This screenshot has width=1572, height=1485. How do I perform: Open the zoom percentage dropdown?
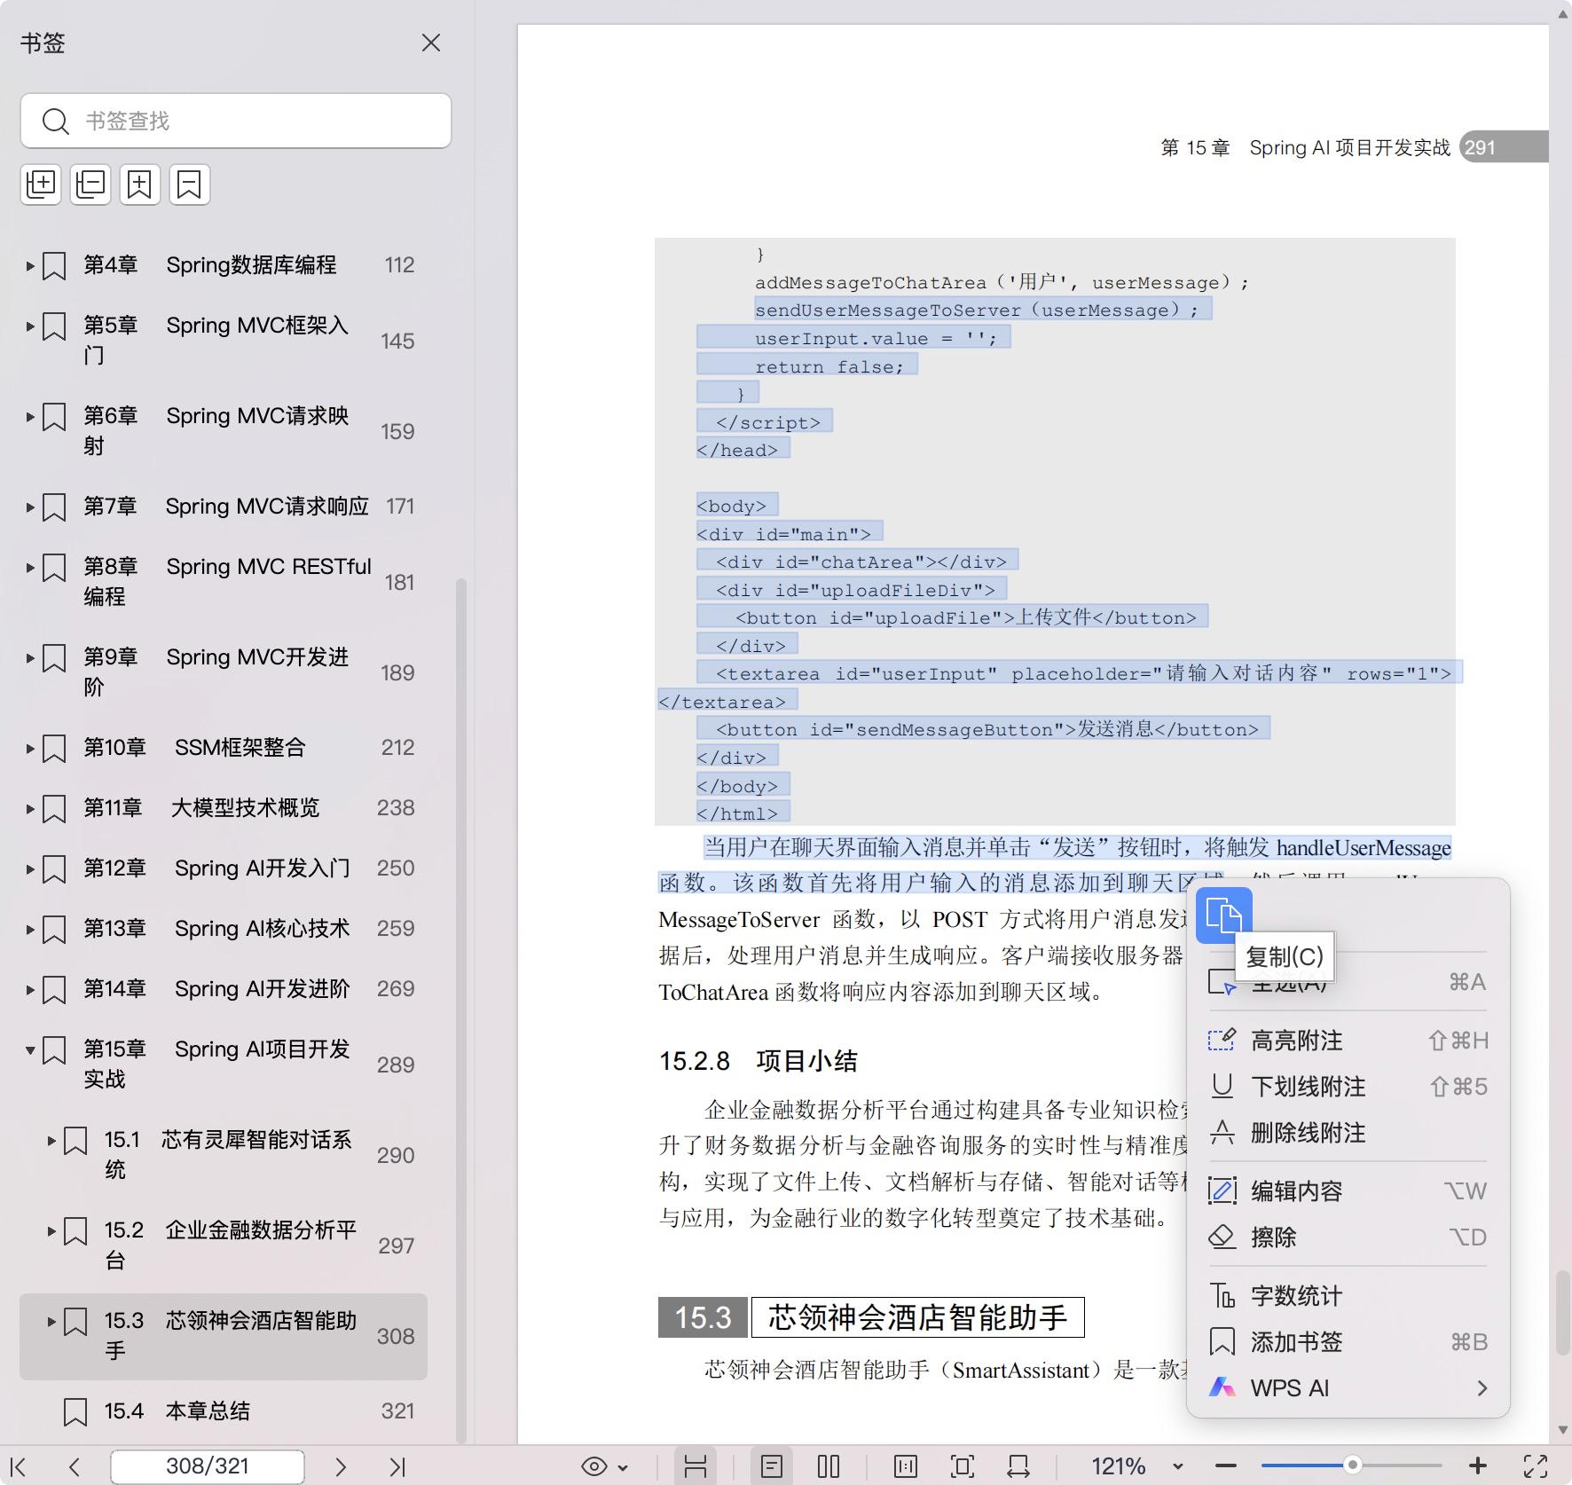pos(1178,1467)
